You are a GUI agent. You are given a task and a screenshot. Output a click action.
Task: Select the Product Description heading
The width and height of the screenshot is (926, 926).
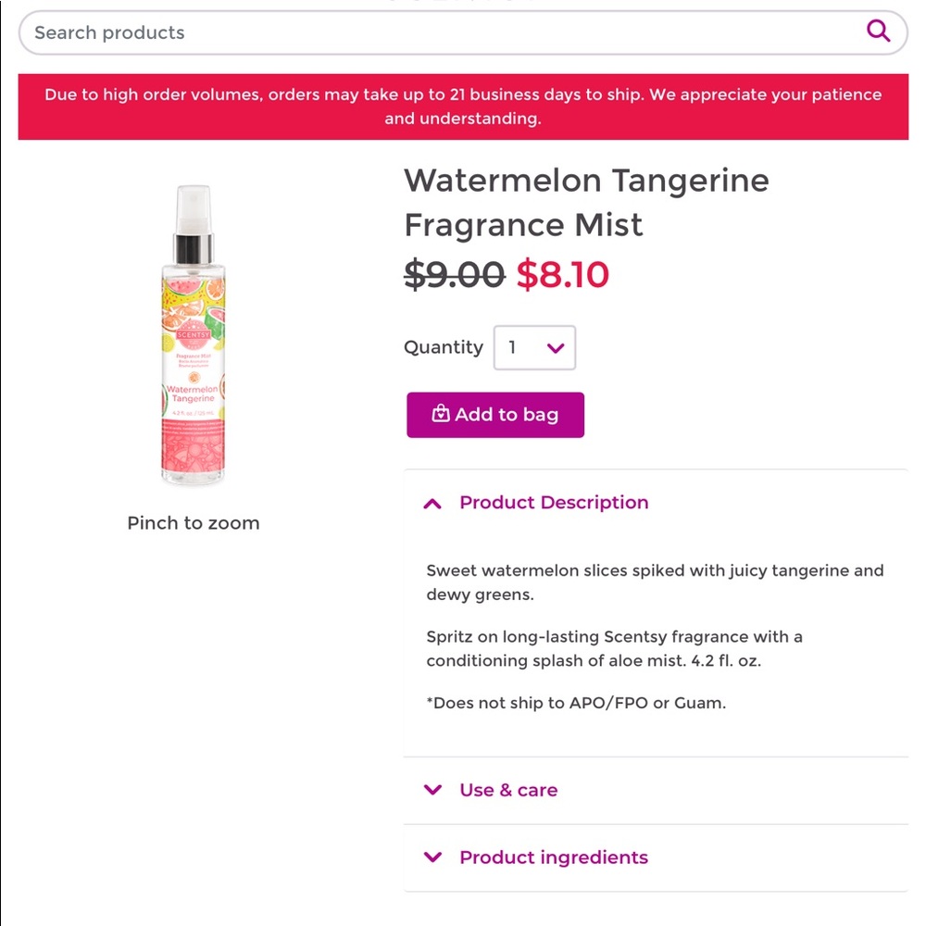[554, 503]
